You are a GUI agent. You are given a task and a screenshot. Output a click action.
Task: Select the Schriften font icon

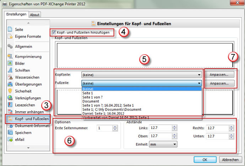tap(10, 70)
